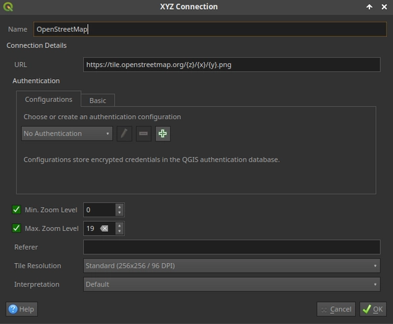Switch to the Configurations tab

pyautogui.click(x=48, y=99)
